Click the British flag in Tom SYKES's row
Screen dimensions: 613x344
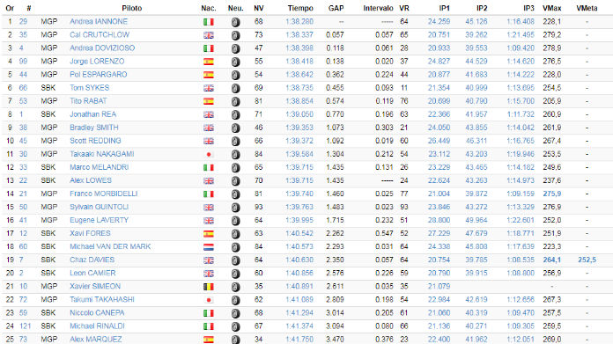pos(209,88)
